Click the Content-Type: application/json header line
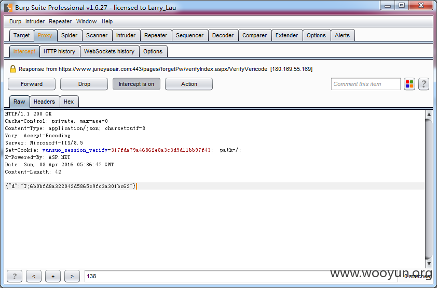The width and height of the screenshot is (437, 288). 75,128
